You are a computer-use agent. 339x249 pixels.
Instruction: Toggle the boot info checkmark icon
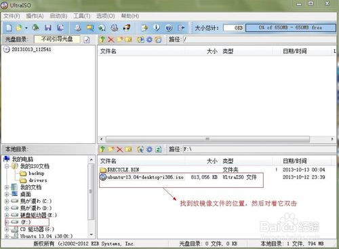(87, 40)
